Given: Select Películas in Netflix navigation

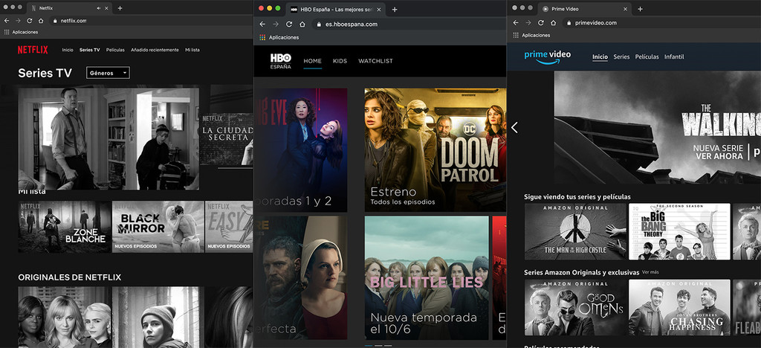Looking at the screenshot, I should (x=115, y=50).
